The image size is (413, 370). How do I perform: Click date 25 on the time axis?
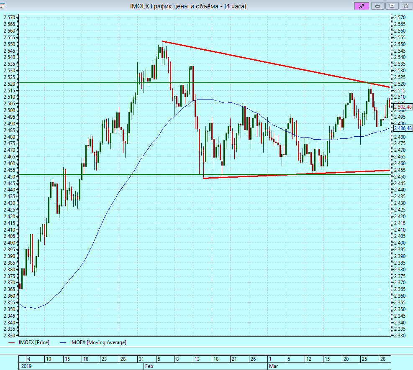click(x=364, y=359)
